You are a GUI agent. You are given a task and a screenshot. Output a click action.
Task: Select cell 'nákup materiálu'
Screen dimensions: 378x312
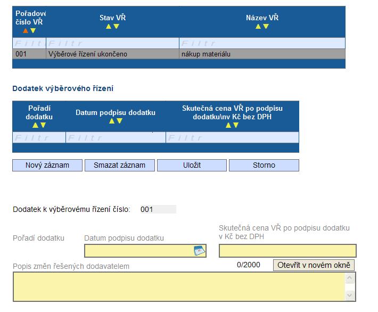[x=262, y=54]
